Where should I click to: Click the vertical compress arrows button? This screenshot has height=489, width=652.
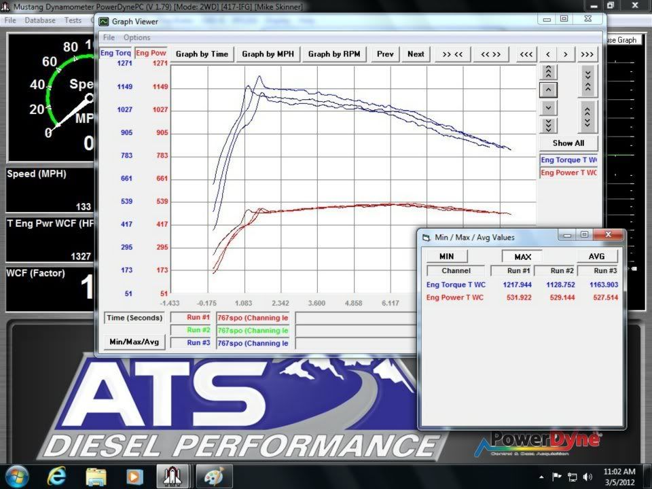[x=587, y=81]
